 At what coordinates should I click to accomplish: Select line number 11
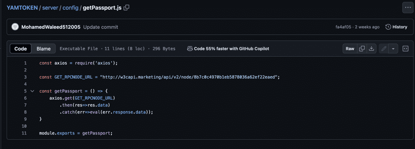(x=24, y=133)
